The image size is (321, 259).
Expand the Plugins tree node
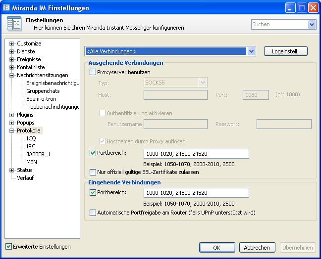[x=12, y=115]
